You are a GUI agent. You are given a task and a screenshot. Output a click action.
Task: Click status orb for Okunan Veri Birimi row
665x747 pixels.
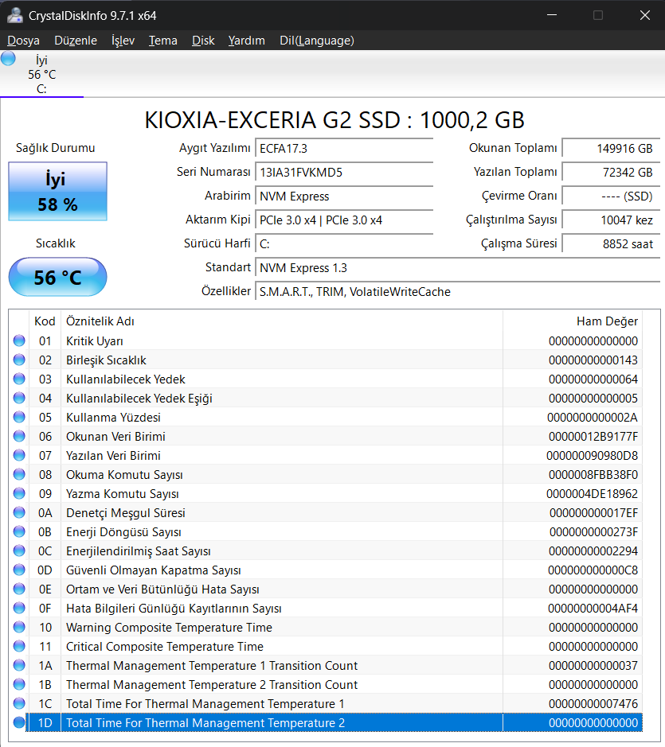pyautogui.click(x=19, y=436)
